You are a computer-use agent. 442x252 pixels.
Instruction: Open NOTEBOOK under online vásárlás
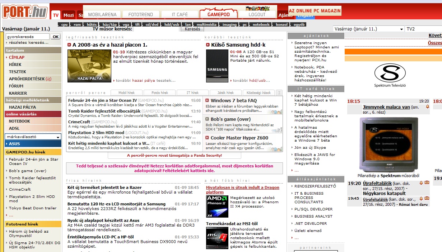(33, 121)
